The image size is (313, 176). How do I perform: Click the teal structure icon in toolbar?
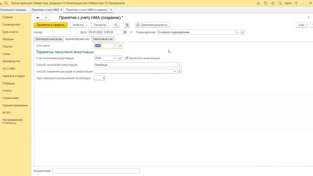click(x=127, y=25)
